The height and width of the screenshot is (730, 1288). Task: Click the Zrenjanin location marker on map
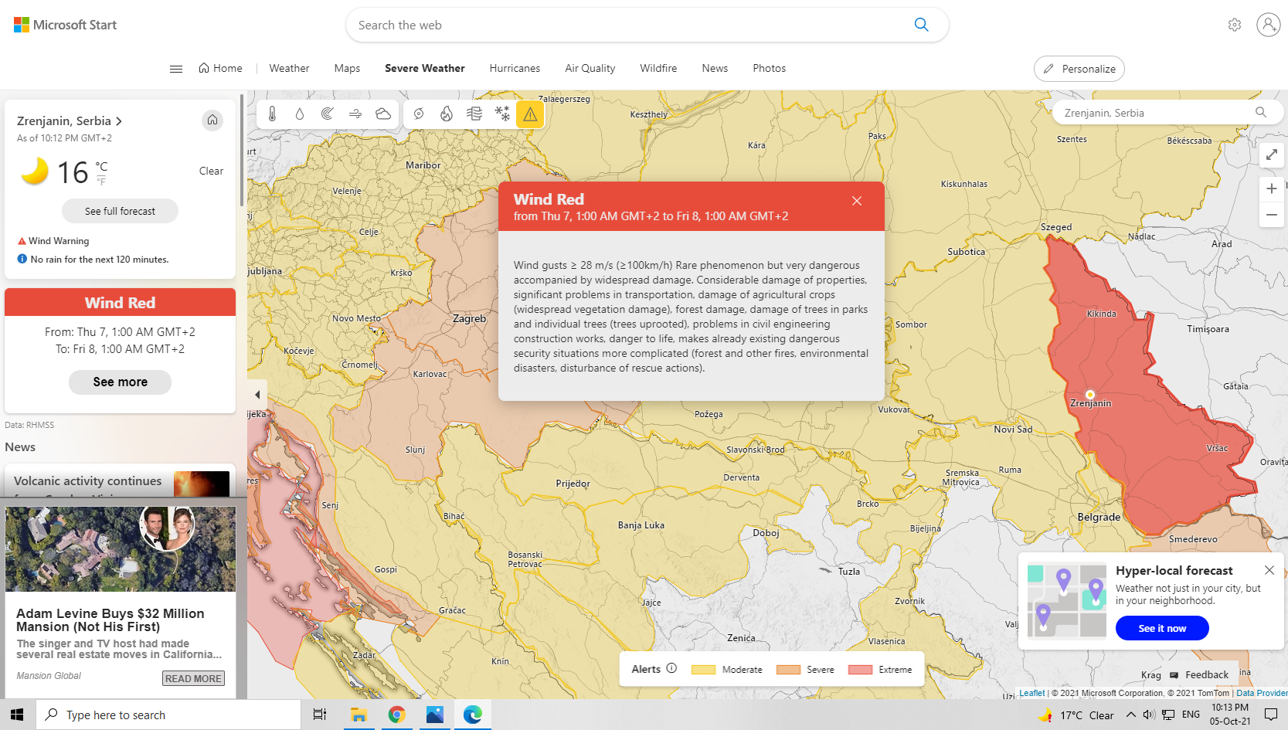pos(1090,395)
